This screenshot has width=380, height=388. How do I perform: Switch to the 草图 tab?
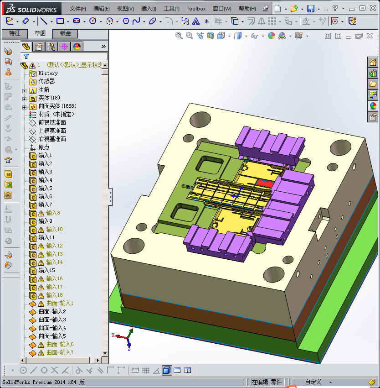[40, 33]
